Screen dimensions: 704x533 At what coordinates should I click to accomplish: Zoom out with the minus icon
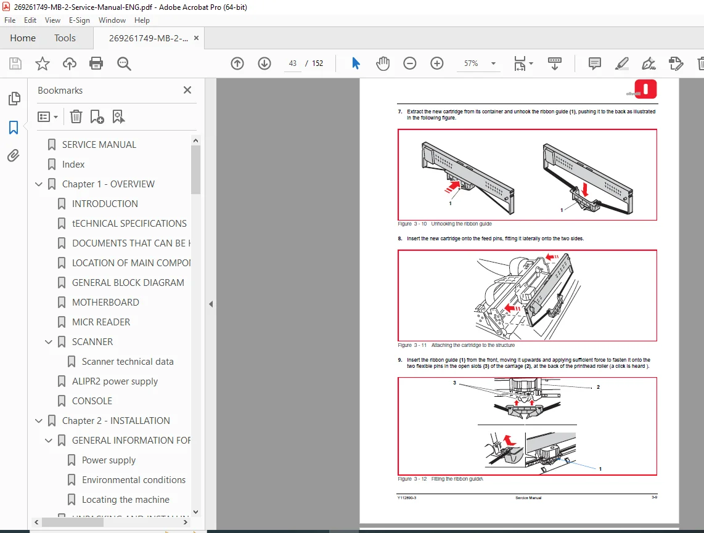click(x=409, y=63)
